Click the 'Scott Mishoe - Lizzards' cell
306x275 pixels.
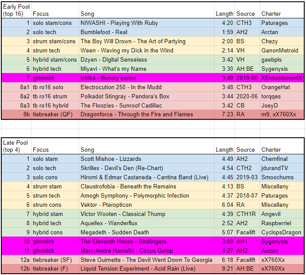tap(147, 159)
